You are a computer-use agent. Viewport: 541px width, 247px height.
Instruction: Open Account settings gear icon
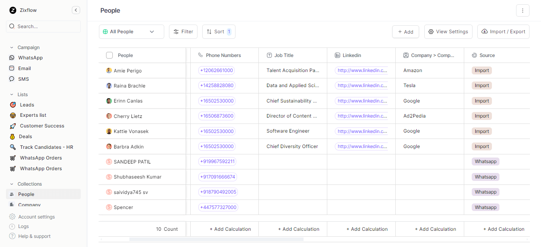[x=12, y=217]
